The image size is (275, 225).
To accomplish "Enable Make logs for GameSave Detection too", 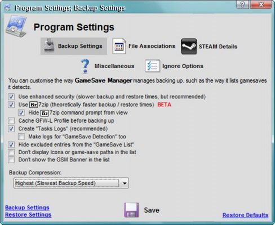I will [21, 137].
